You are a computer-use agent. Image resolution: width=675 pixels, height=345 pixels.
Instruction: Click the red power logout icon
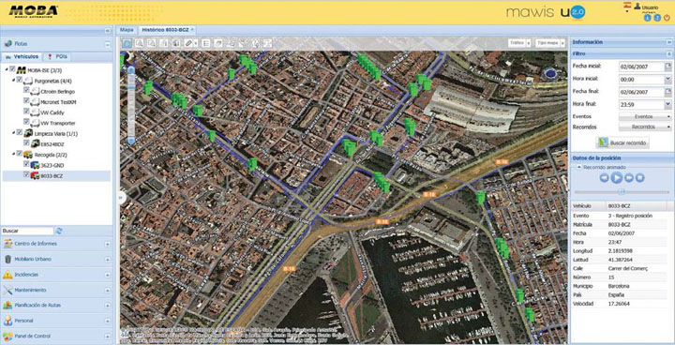pos(667,18)
